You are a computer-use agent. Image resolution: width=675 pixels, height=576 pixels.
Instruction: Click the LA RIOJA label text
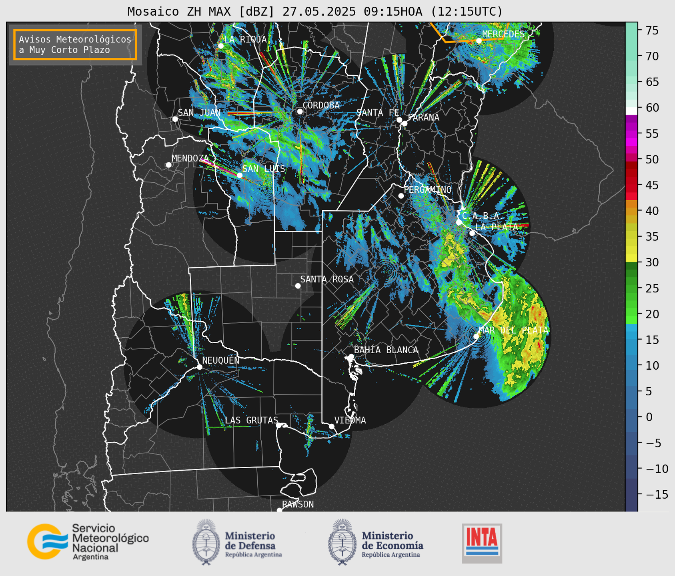coord(245,39)
